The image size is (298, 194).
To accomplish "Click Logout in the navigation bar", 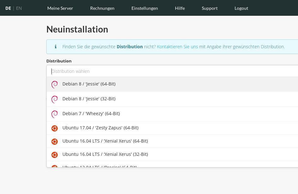I will tap(241, 8).
